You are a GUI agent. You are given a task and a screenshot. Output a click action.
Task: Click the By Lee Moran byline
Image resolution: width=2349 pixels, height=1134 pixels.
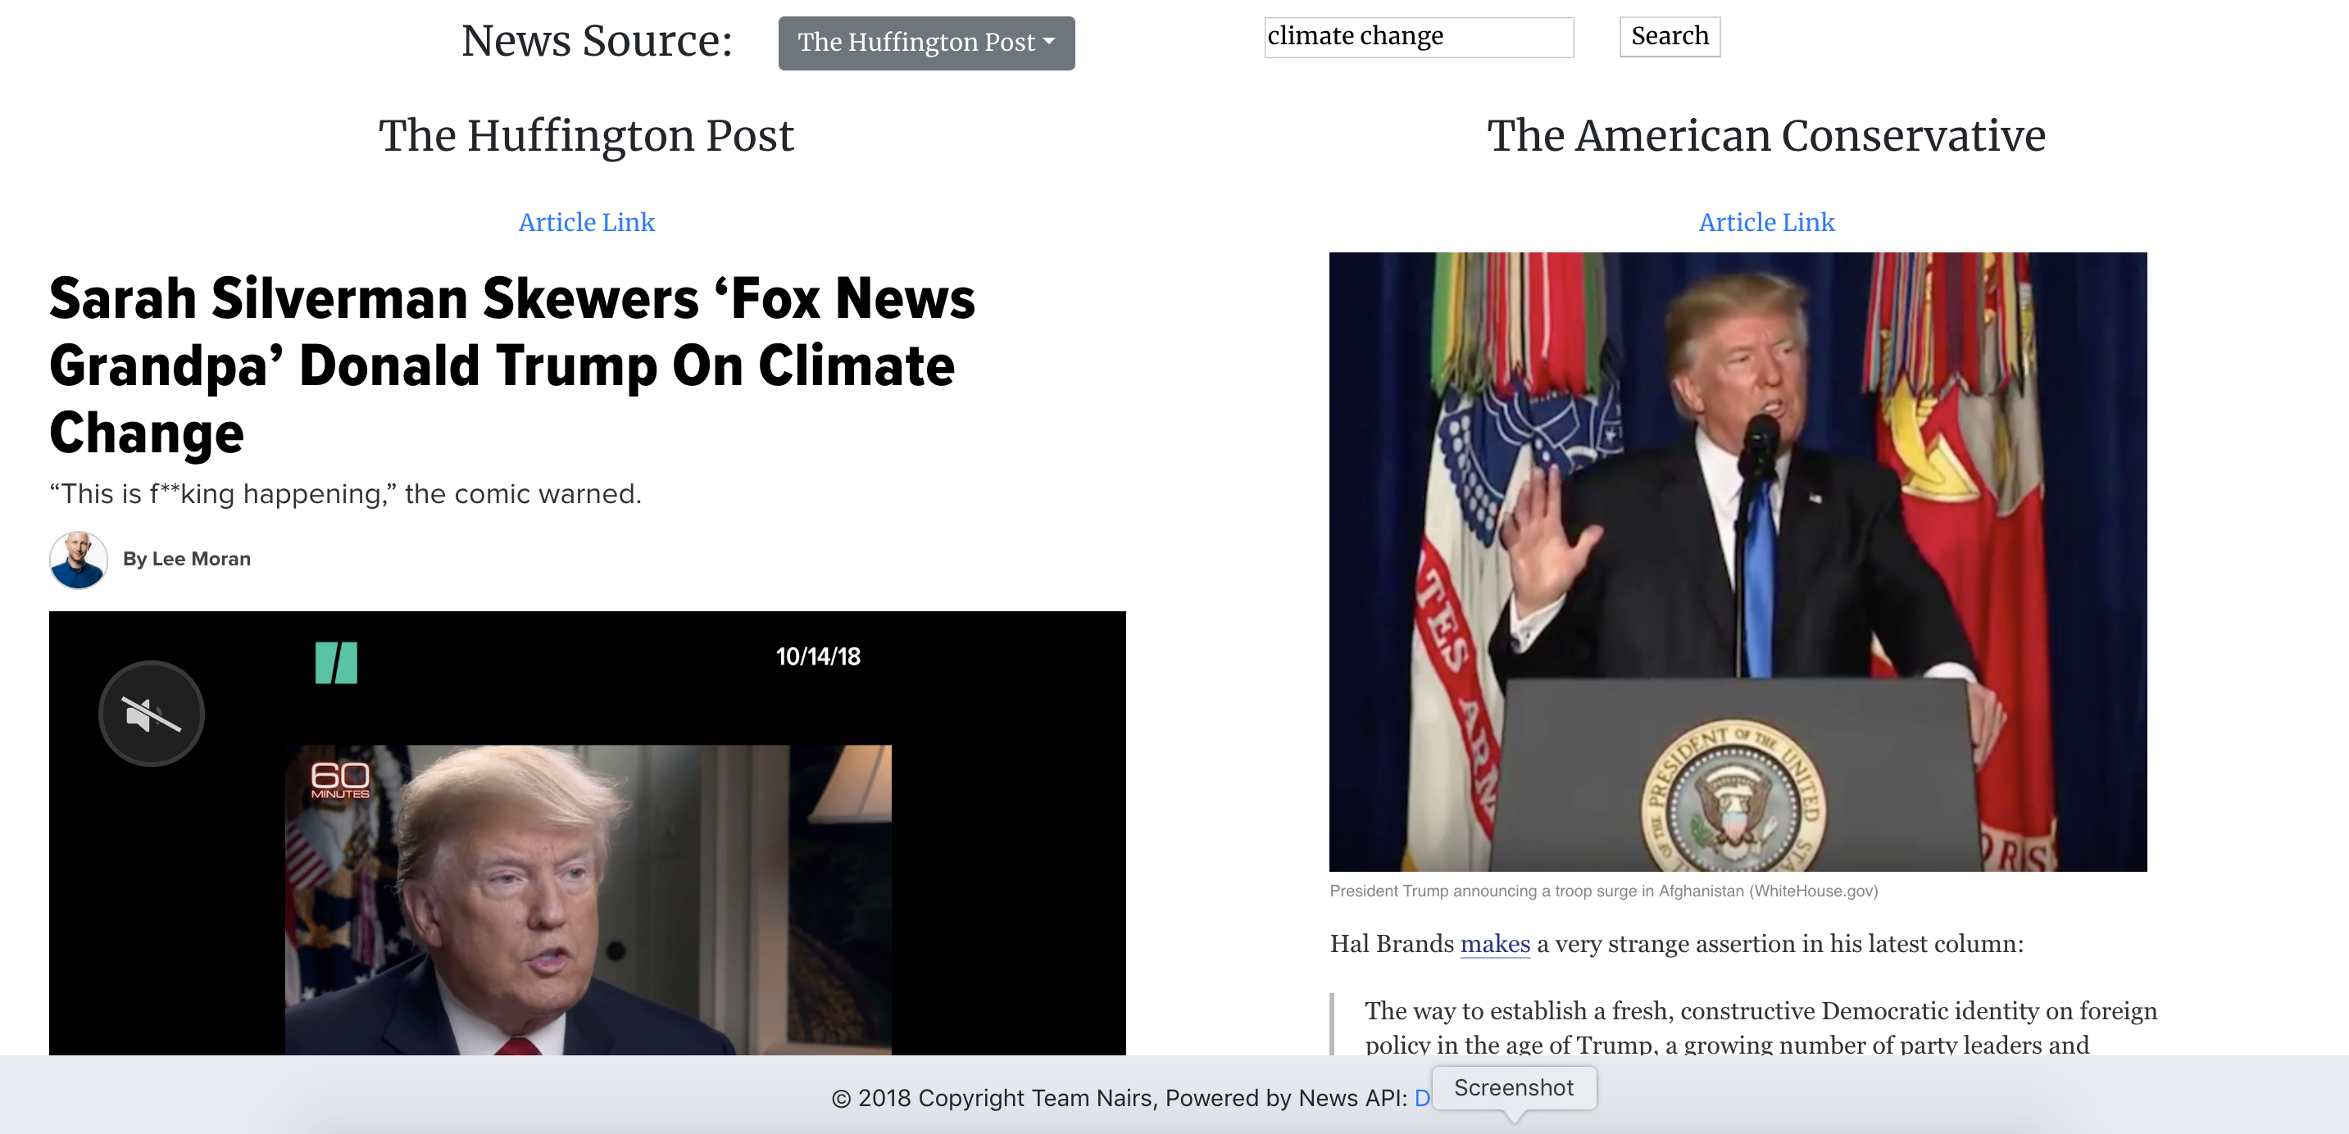click(x=187, y=559)
